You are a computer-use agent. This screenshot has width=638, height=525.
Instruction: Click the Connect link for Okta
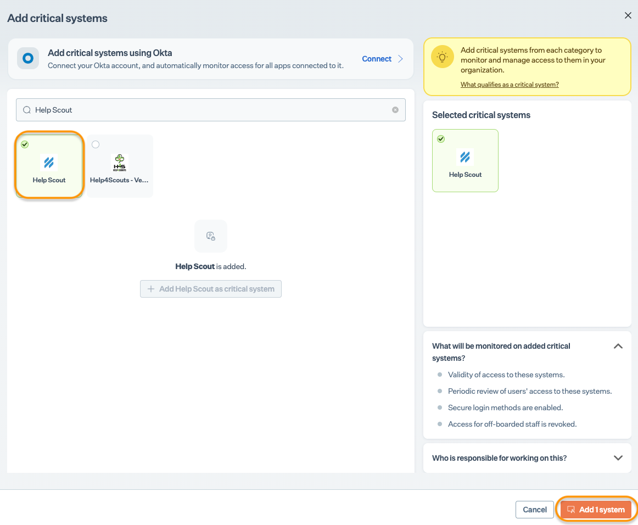(376, 59)
